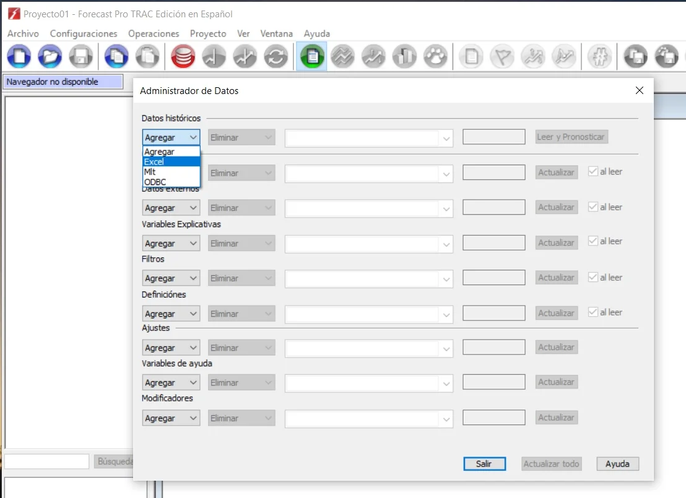Toggle 'al leer' checkbox below Leer y Pronosticar
The width and height of the screenshot is (686, 498).
593,171
